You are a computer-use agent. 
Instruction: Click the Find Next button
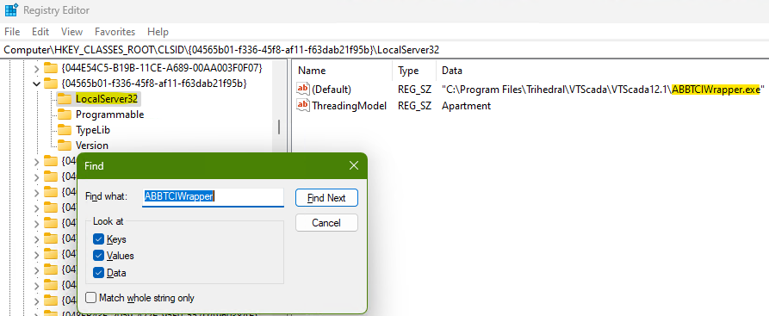click(x=326, y=198)
